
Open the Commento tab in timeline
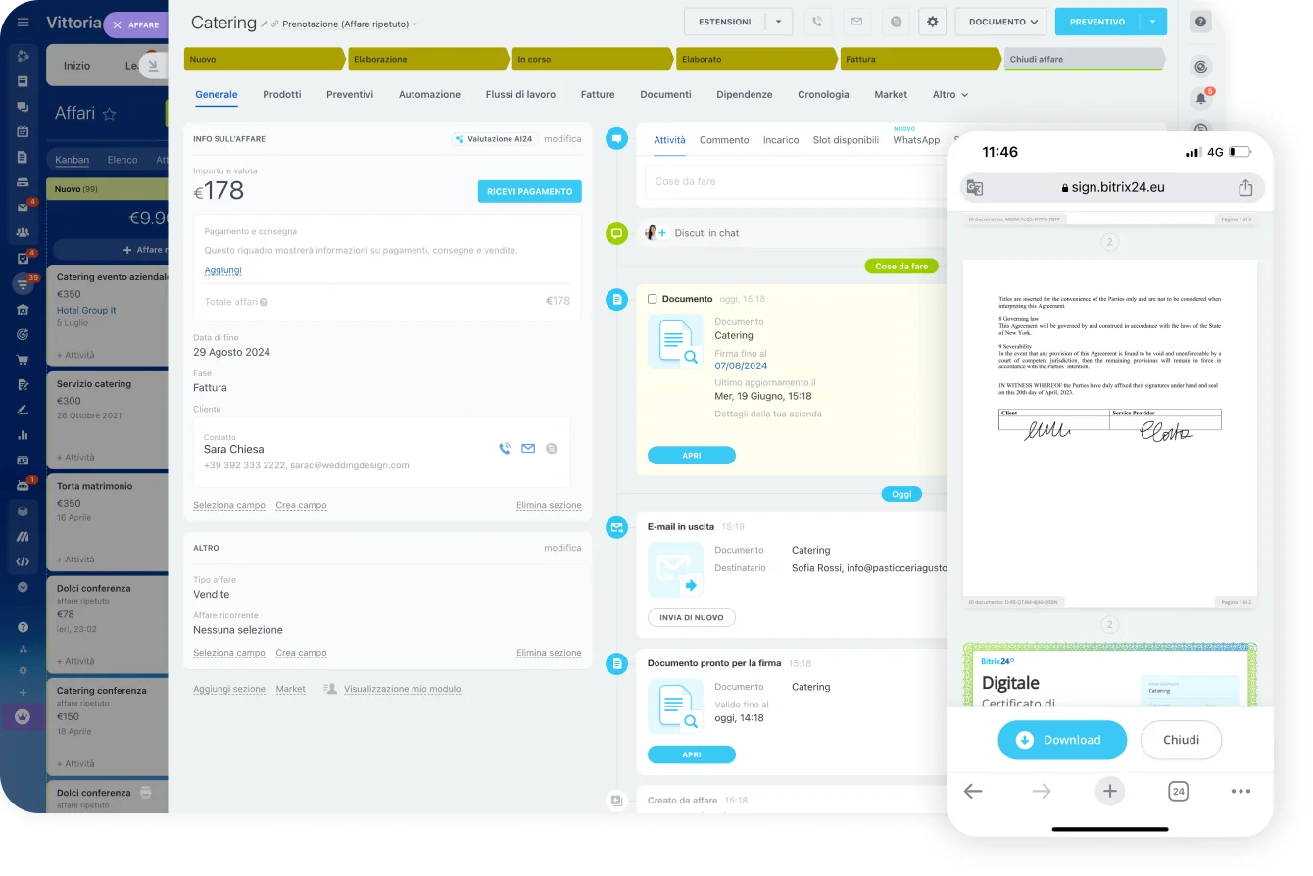(724, 140)
